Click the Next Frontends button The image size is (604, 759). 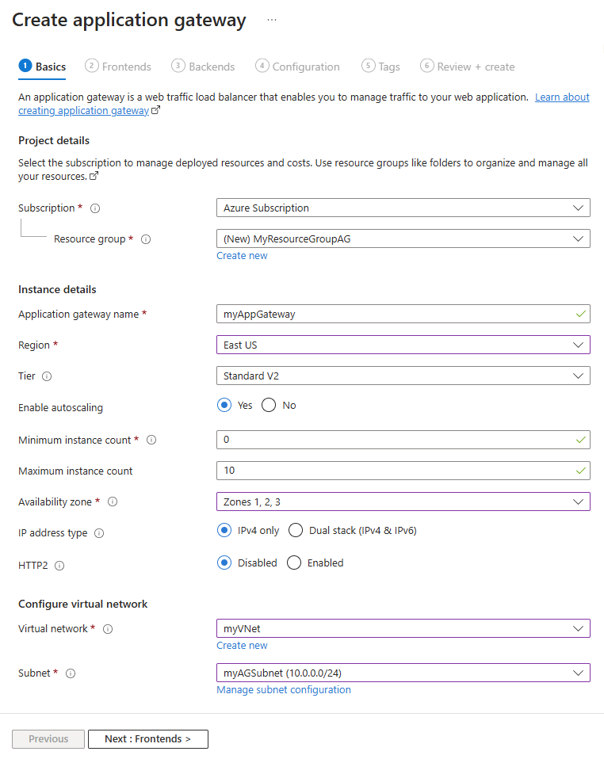tap(147, 738)
